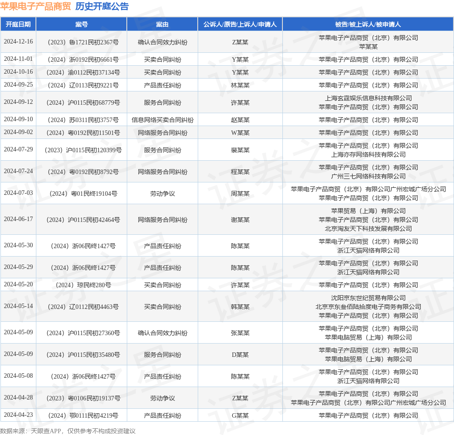The image size is (454, 435).
Task: Click the 案由 column header
Action: 162,24
